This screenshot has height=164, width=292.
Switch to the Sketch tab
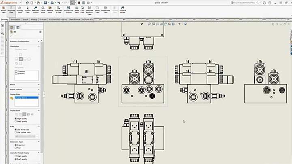pos(25,19)
